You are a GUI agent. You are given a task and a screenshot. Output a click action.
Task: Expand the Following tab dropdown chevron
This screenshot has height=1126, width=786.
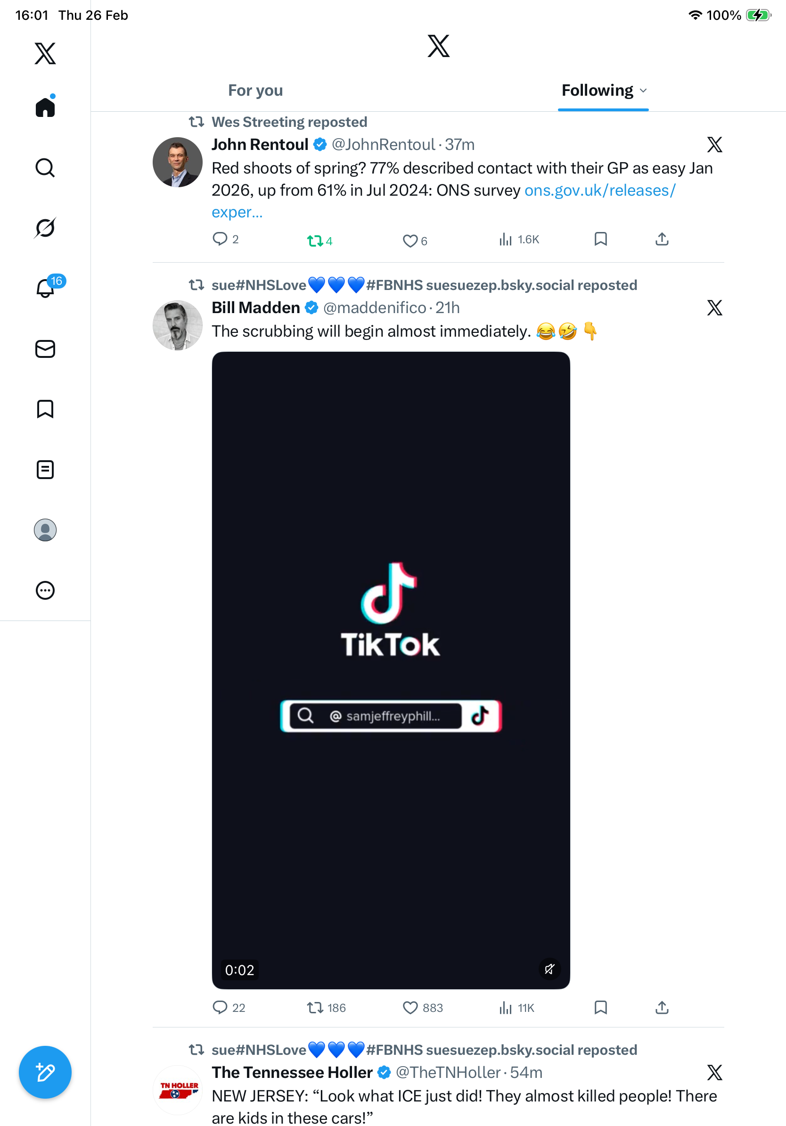[x=643, y=91]
